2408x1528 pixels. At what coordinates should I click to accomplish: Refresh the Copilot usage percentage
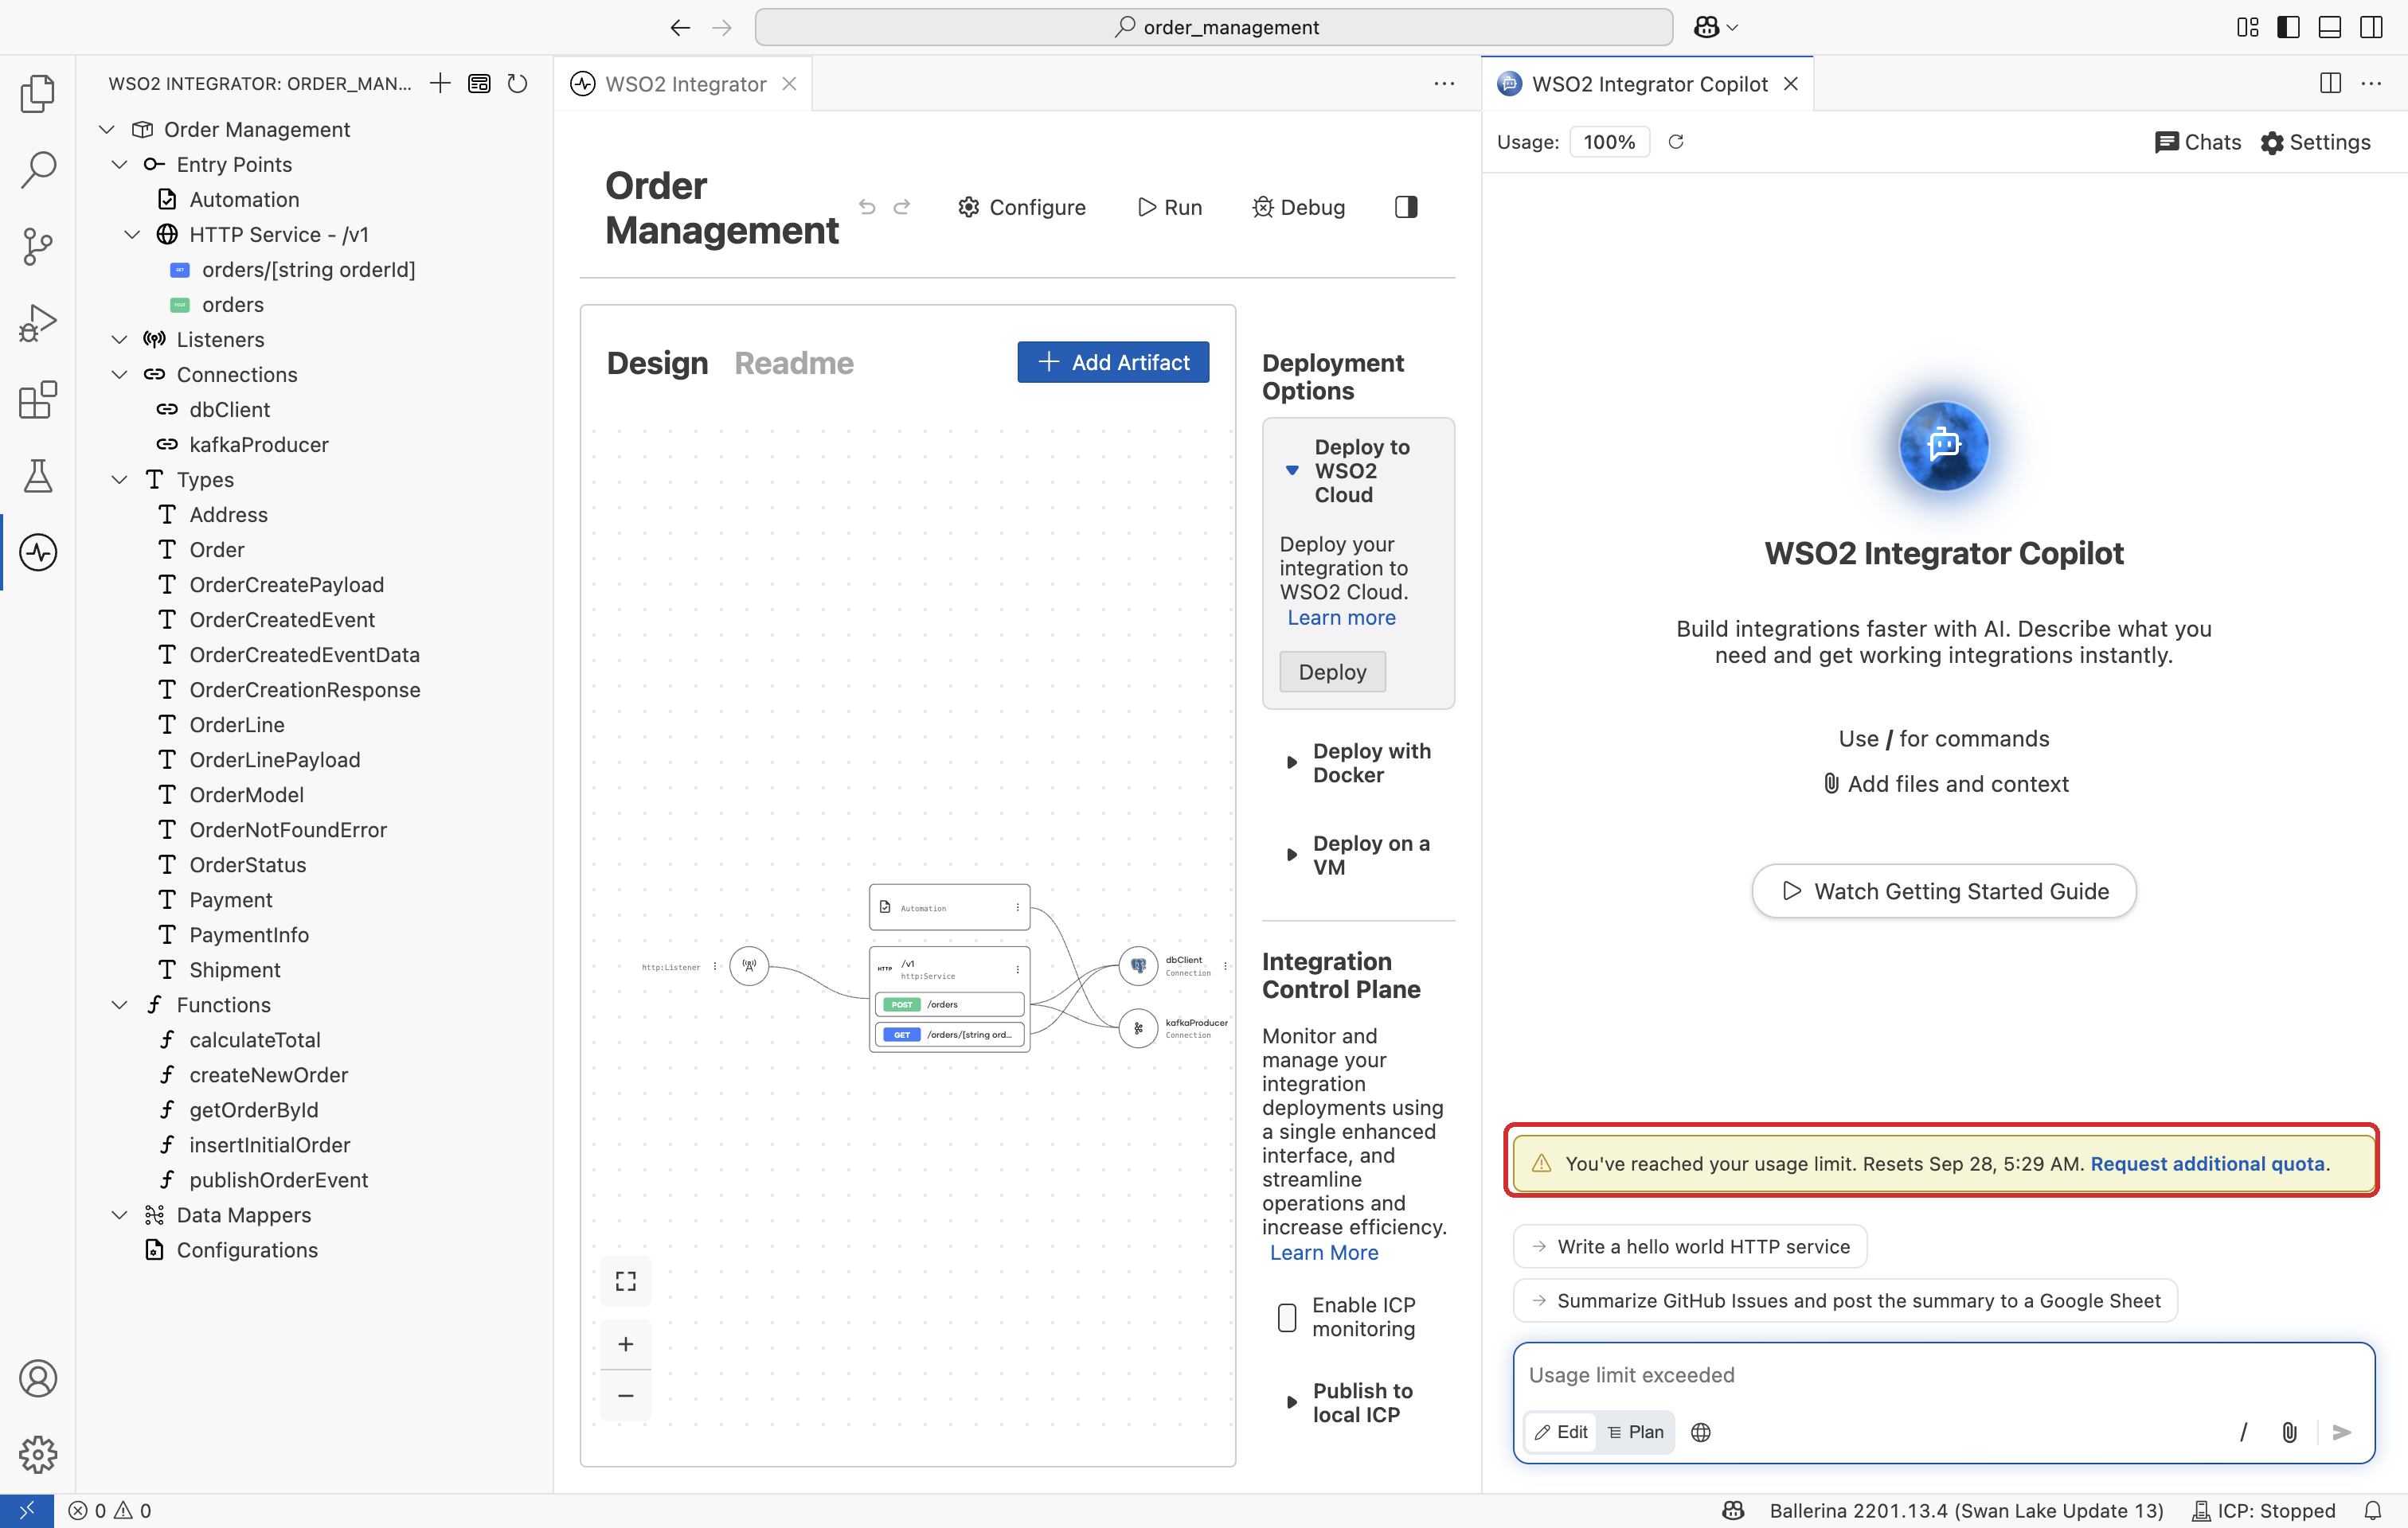click(1676, 142)
